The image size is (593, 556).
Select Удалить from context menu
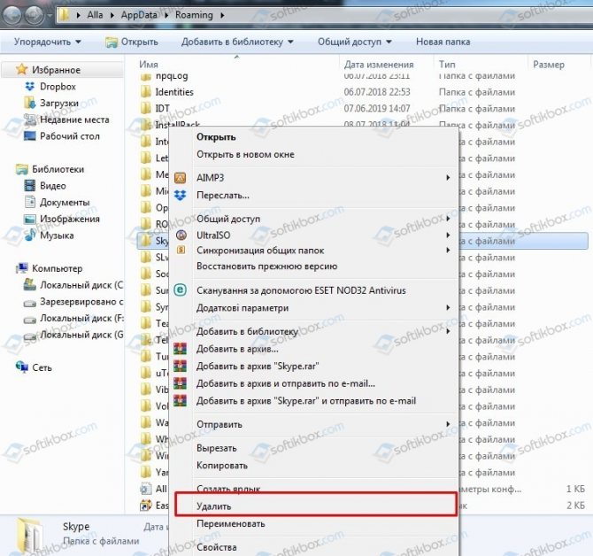(213, 506)
